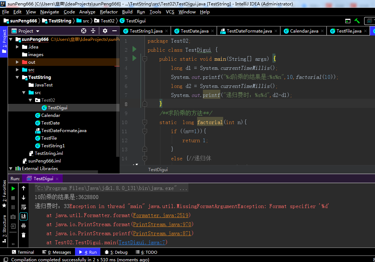Click TestDigui editor breadcrumb at bottom

(x=158, y=170)
